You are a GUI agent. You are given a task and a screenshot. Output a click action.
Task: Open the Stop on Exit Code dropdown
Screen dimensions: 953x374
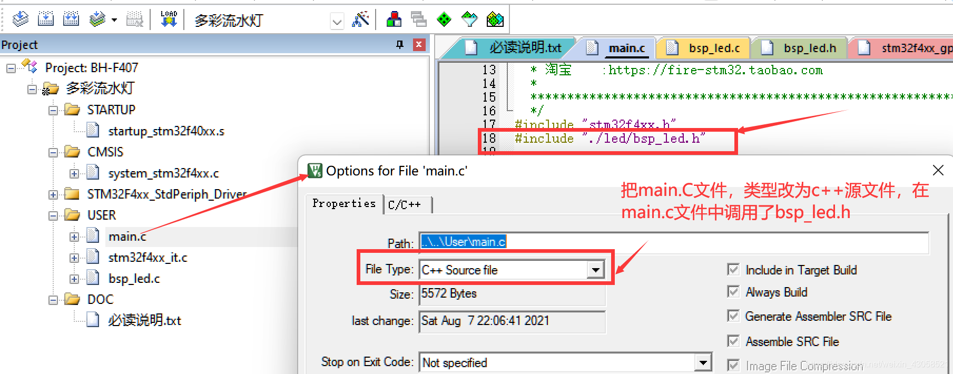[x=703, y=362]
